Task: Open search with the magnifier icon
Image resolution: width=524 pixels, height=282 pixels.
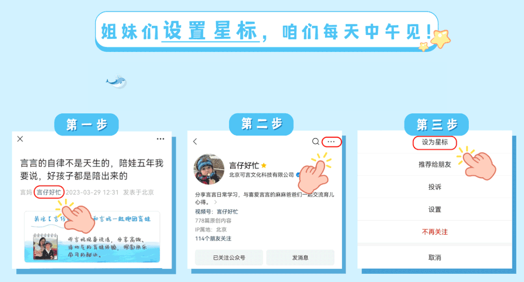Action: 316,142
